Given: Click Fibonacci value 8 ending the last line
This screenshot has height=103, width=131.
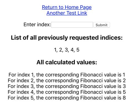Looking at the screenshot, I should (x=124, y=98).
